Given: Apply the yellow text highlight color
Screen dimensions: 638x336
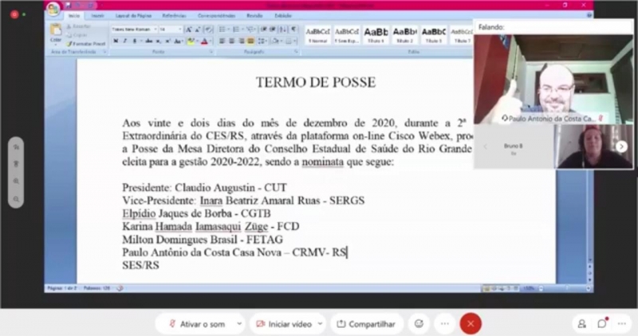Looking at the screenshot, I should click(190, 41).
